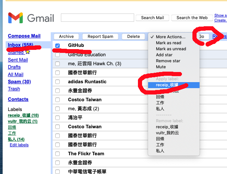Tick the Costco Taiwan email checkbox
This screenshot has width=227, height=174.
click(58, 100)
